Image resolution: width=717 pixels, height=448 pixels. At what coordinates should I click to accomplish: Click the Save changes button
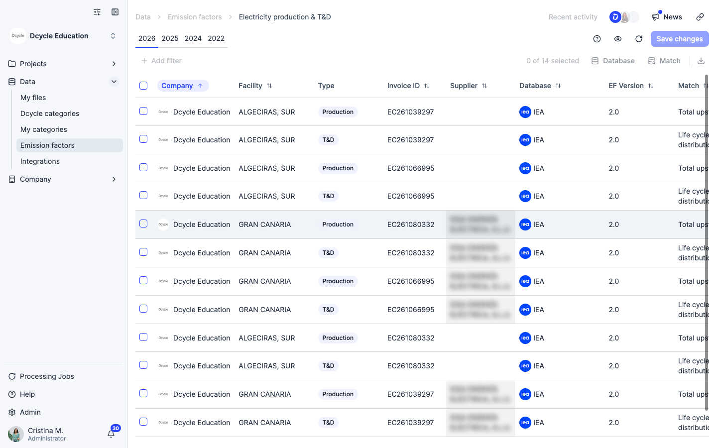[680, 39]
